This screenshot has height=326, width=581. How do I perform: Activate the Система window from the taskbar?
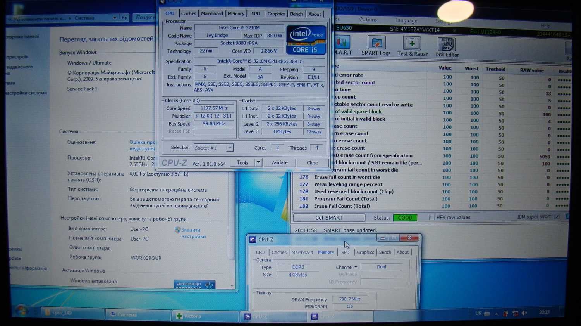[138, 315]
